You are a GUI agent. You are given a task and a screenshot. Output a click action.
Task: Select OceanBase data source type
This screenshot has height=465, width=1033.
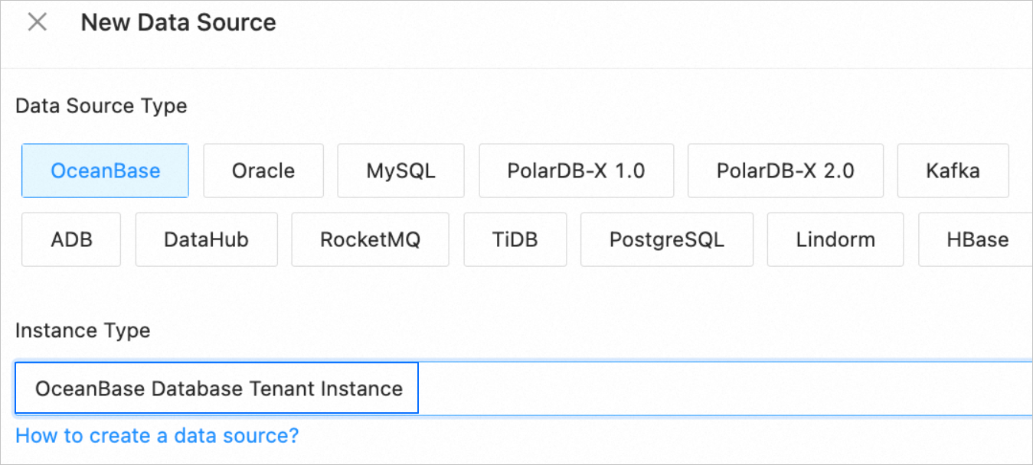pos(105,171)
